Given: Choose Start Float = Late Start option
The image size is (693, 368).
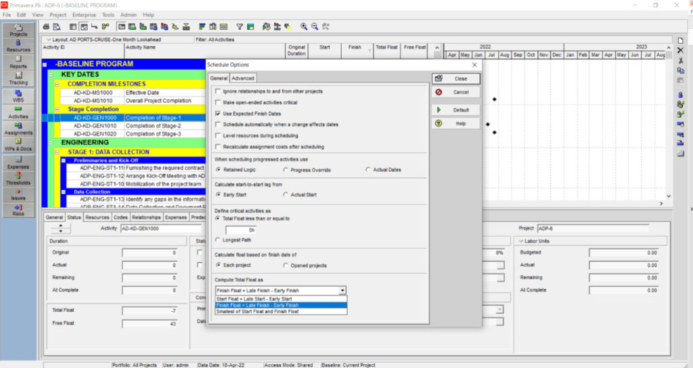Looking at the screenshot, I should coord(281,299).
